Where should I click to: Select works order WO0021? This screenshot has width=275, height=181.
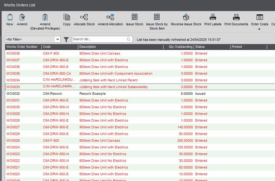(13, 167)
